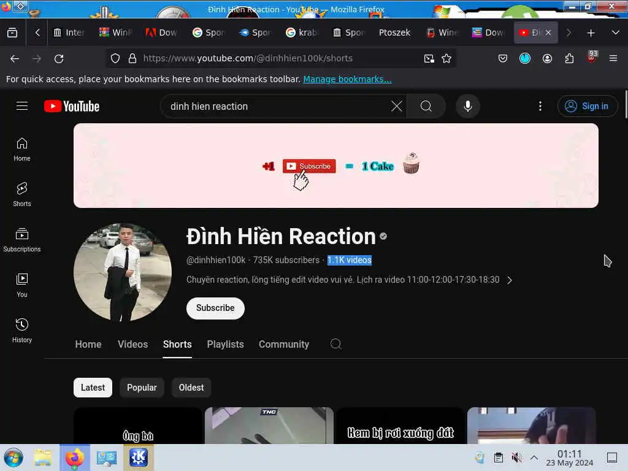Click the YouTube logo

coord(72,106)
